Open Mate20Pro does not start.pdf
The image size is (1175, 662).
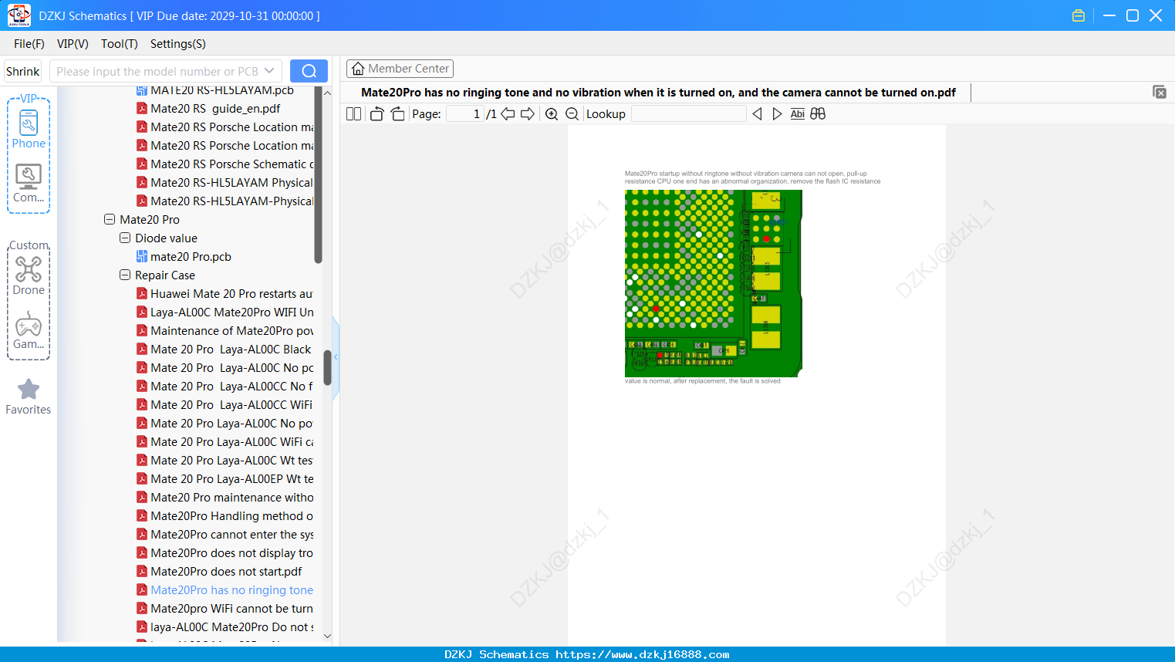pyautogui.click(x=226, y=571)
